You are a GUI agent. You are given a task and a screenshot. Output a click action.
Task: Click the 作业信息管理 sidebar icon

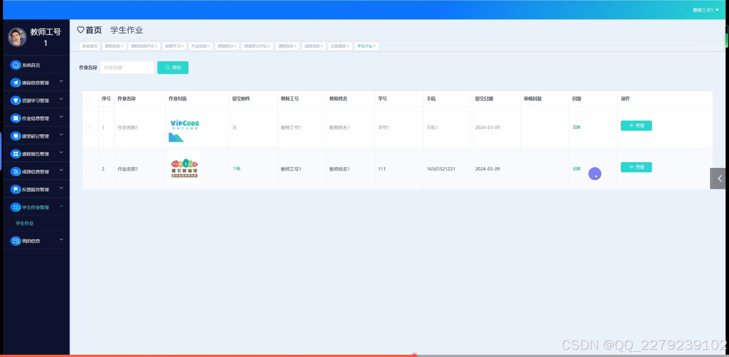(x=16, y=118)
